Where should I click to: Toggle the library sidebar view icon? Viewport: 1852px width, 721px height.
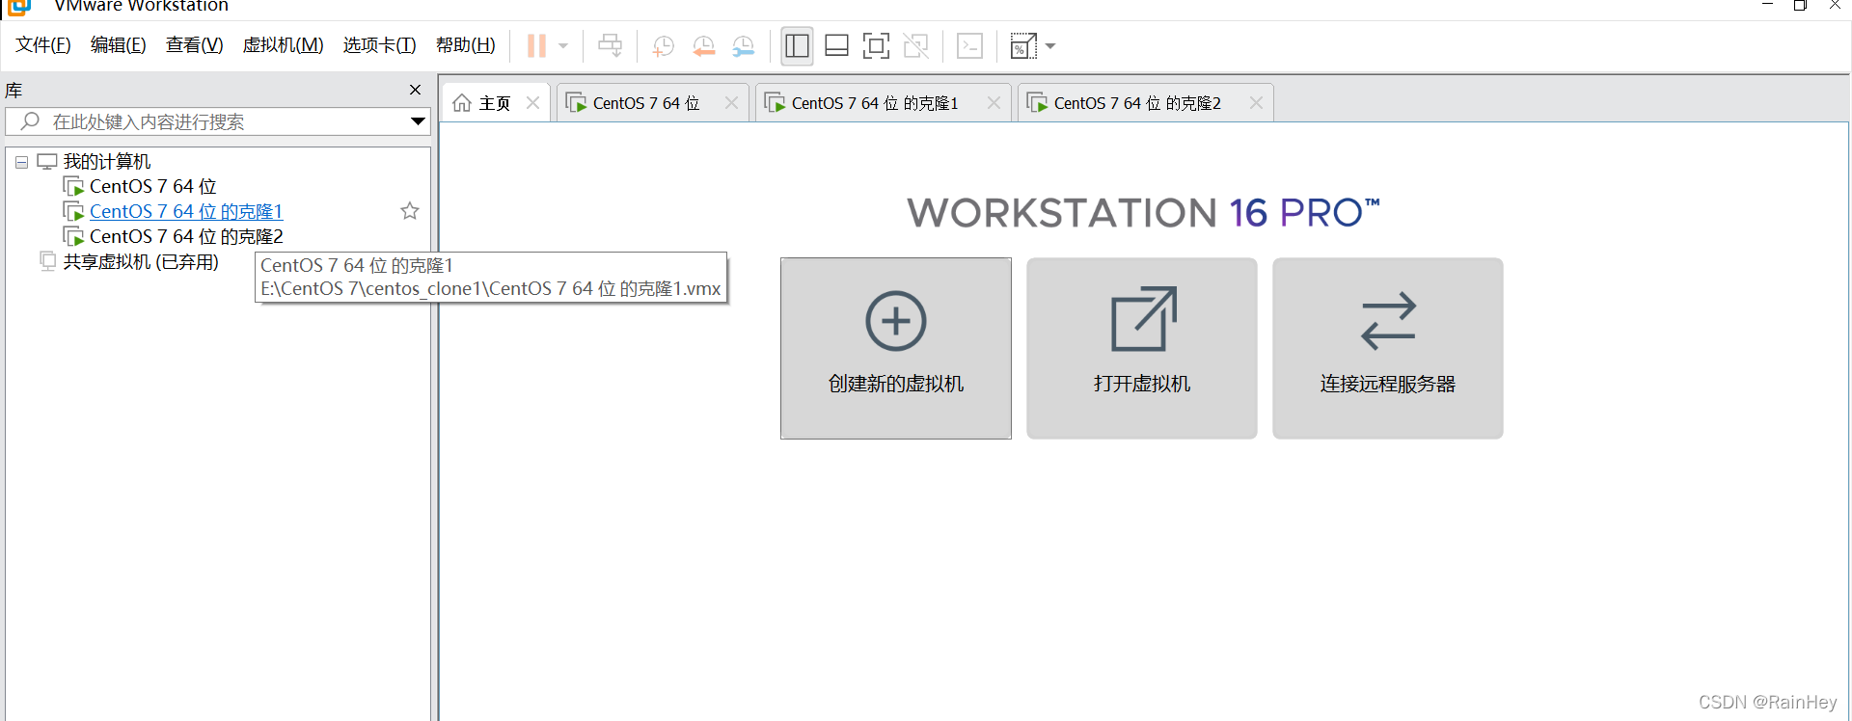point(797,45)
